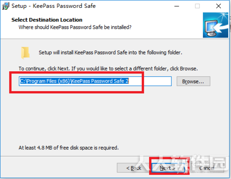Image resolution: width=231 pixels, height=179 pixels.
Task: Cancel the KeePass installation
Action: (x=207, y=168)
